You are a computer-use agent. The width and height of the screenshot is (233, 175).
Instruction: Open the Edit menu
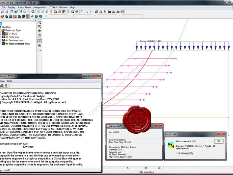pos(4,7)
